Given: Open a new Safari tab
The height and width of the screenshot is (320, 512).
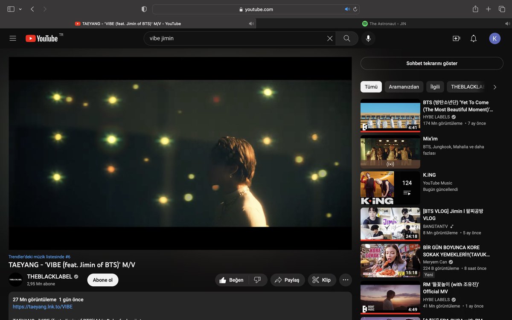Looking at the screenshot, I should (489, 9).
